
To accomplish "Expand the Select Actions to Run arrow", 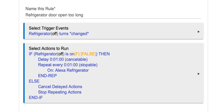I will [x=199, y=74].
